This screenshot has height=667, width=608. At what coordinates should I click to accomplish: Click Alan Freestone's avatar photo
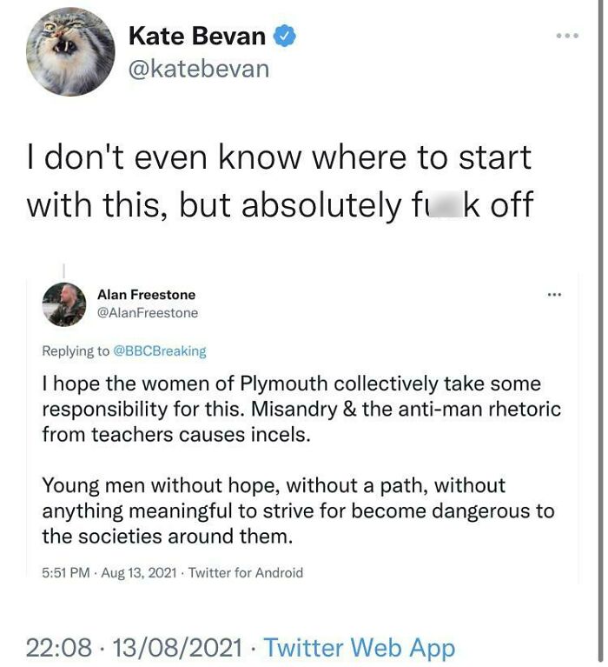click(x=65, y=303)
